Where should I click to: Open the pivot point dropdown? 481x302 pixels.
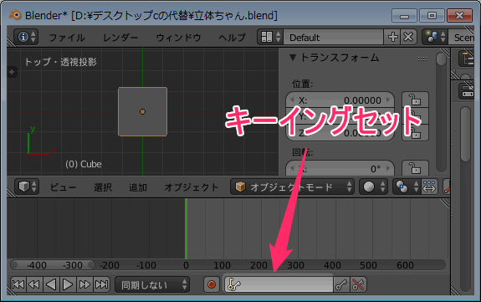(x=407, y=187)
